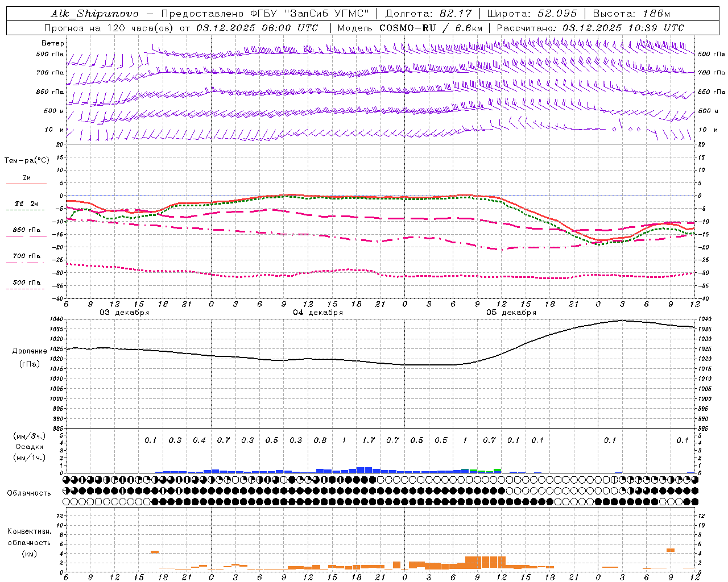Screen dimensions: 728x582
Task: Click the 04 декабря date label
Action: pyautogui.click(x=318, y=313)
